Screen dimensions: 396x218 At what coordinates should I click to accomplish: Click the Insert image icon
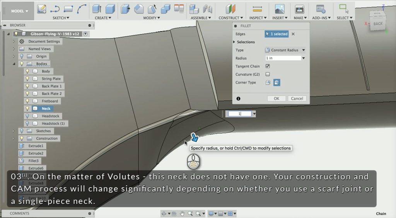point(279,9)
